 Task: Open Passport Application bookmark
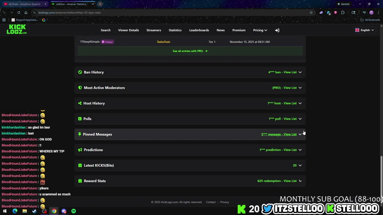pos(25,20)
